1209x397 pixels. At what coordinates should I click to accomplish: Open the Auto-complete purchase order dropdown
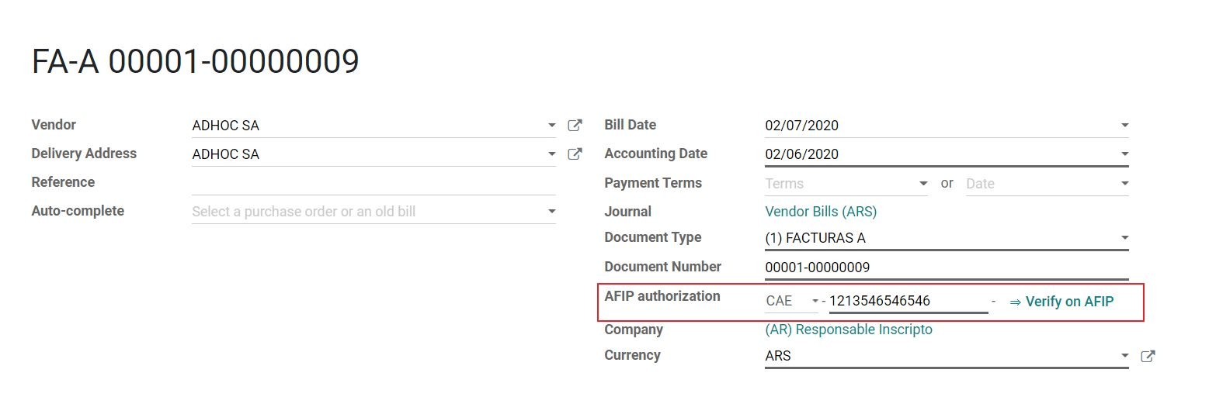[x=551, y=212]
